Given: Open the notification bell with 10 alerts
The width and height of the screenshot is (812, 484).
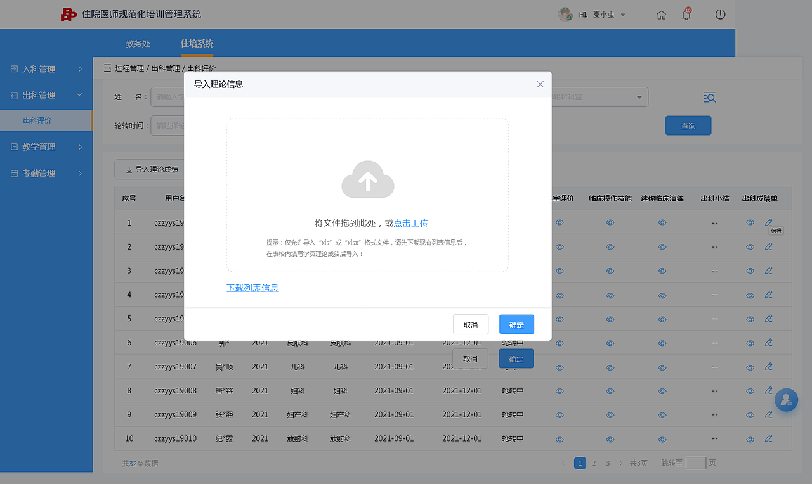Looking at the screenshot, I should click(x=687, y=14).
